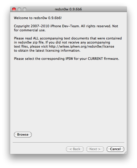
Task: Click the word CURRENT in instructions
Action: click(x=95, y=59)
